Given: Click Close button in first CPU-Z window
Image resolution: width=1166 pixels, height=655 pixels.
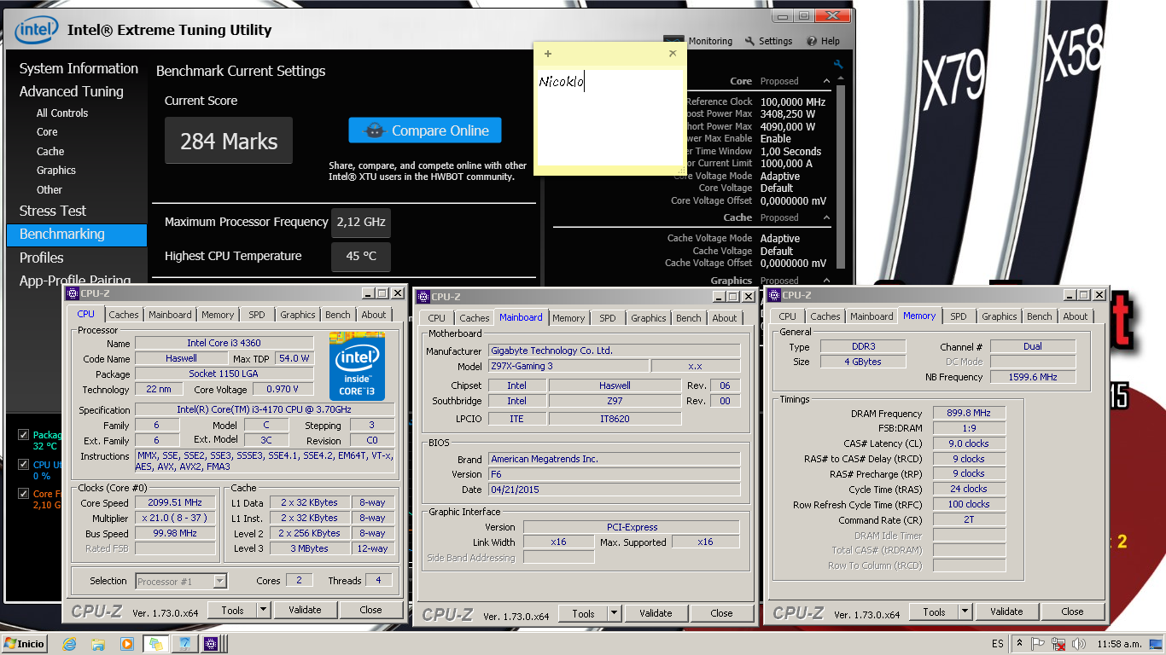Looking at the screenshot, I should pos(370,610).
